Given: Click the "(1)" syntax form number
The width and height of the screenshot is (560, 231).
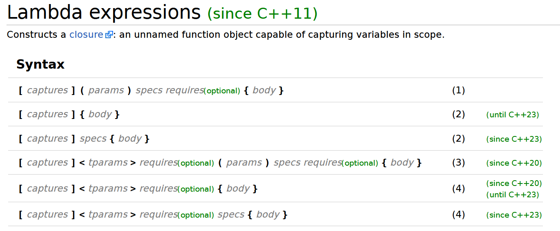Looking at the screenshot, I should tap(458, 90).
